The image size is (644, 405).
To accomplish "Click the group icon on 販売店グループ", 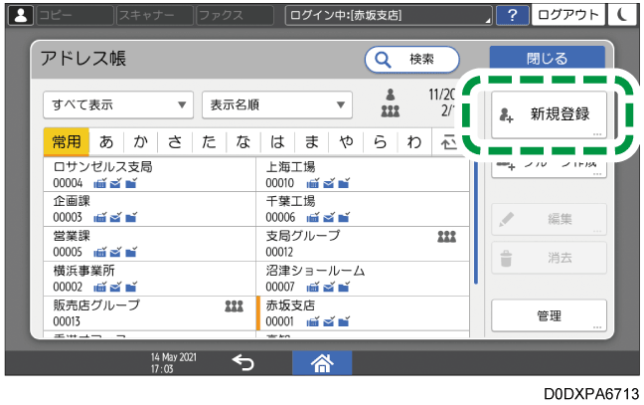I will coord(235,305).
